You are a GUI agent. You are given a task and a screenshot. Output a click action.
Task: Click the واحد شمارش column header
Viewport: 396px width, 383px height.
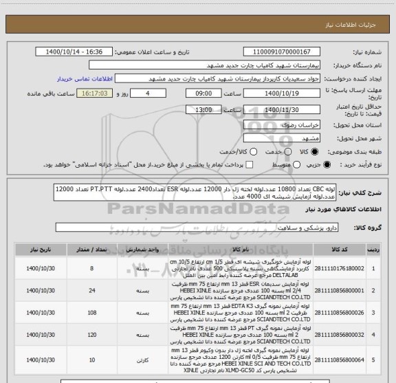coord(143,250)
